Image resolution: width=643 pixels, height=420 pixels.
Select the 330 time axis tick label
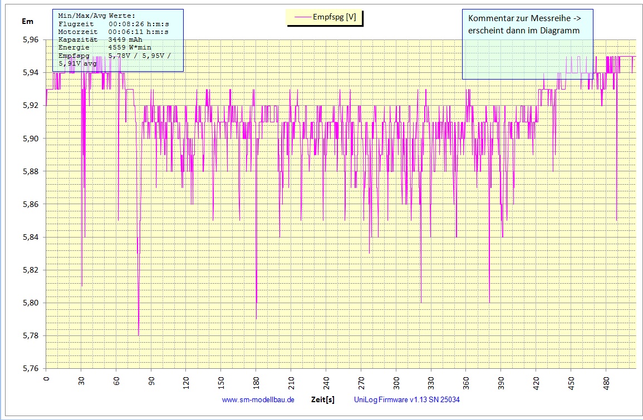431,382
